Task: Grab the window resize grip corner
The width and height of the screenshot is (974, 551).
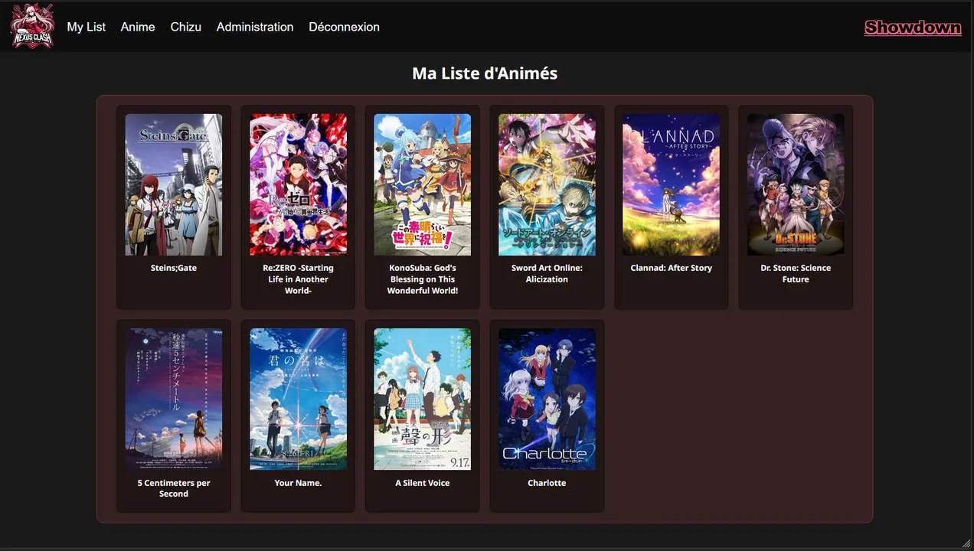Action: [966, 543]
